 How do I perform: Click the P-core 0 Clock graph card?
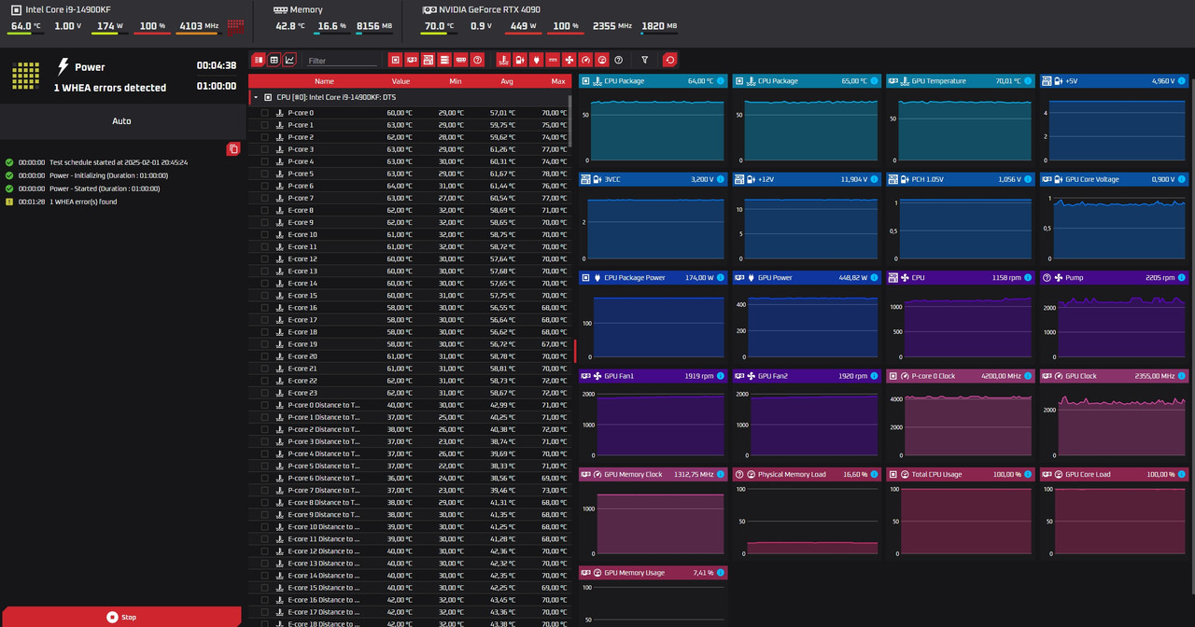point(959,415)
